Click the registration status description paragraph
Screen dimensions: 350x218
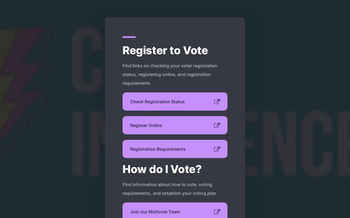tap(170, 74)
